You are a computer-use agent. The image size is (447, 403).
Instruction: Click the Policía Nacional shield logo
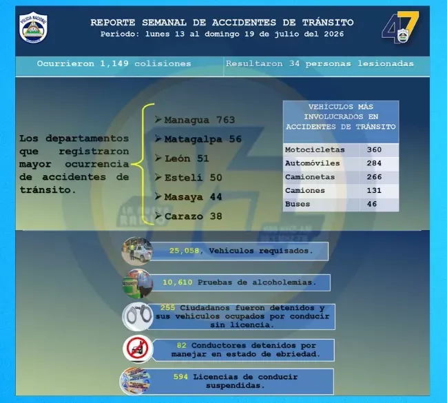coord(33,28)
